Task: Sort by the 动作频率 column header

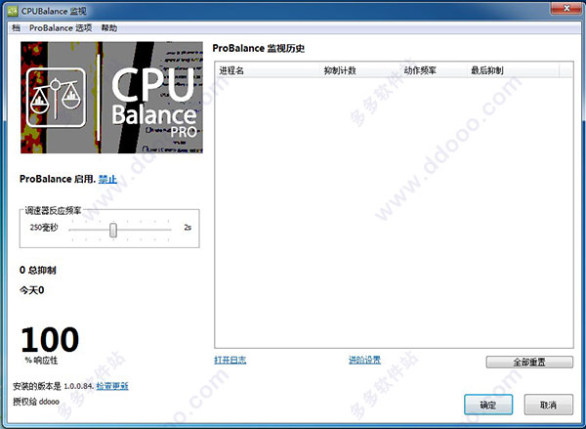Action: point(434,70)
